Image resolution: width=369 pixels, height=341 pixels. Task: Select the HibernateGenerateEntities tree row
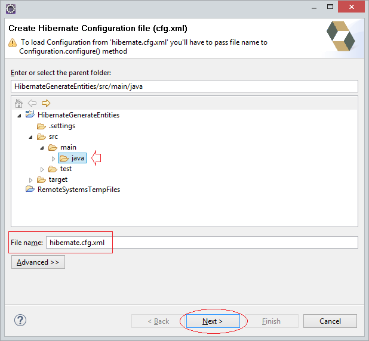click(x=78, y=115)
